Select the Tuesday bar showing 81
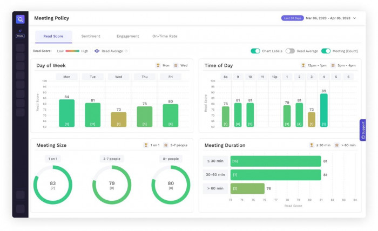This screenshot has height=231, width=378. pos(93,115)
